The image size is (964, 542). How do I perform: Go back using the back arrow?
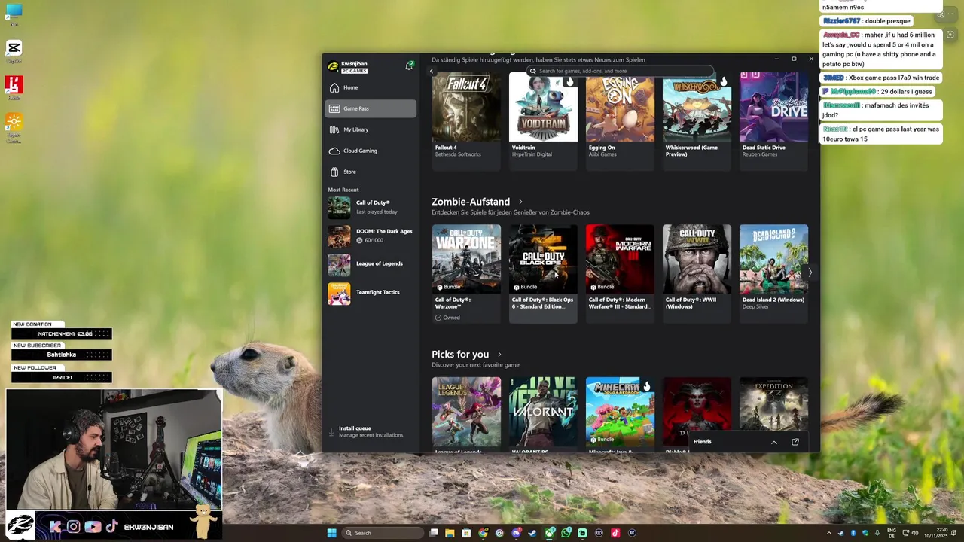(432, 71)
